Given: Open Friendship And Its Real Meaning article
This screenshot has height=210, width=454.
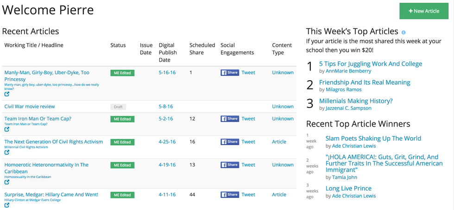Looking at the screenshot, I should pos(365,83).
